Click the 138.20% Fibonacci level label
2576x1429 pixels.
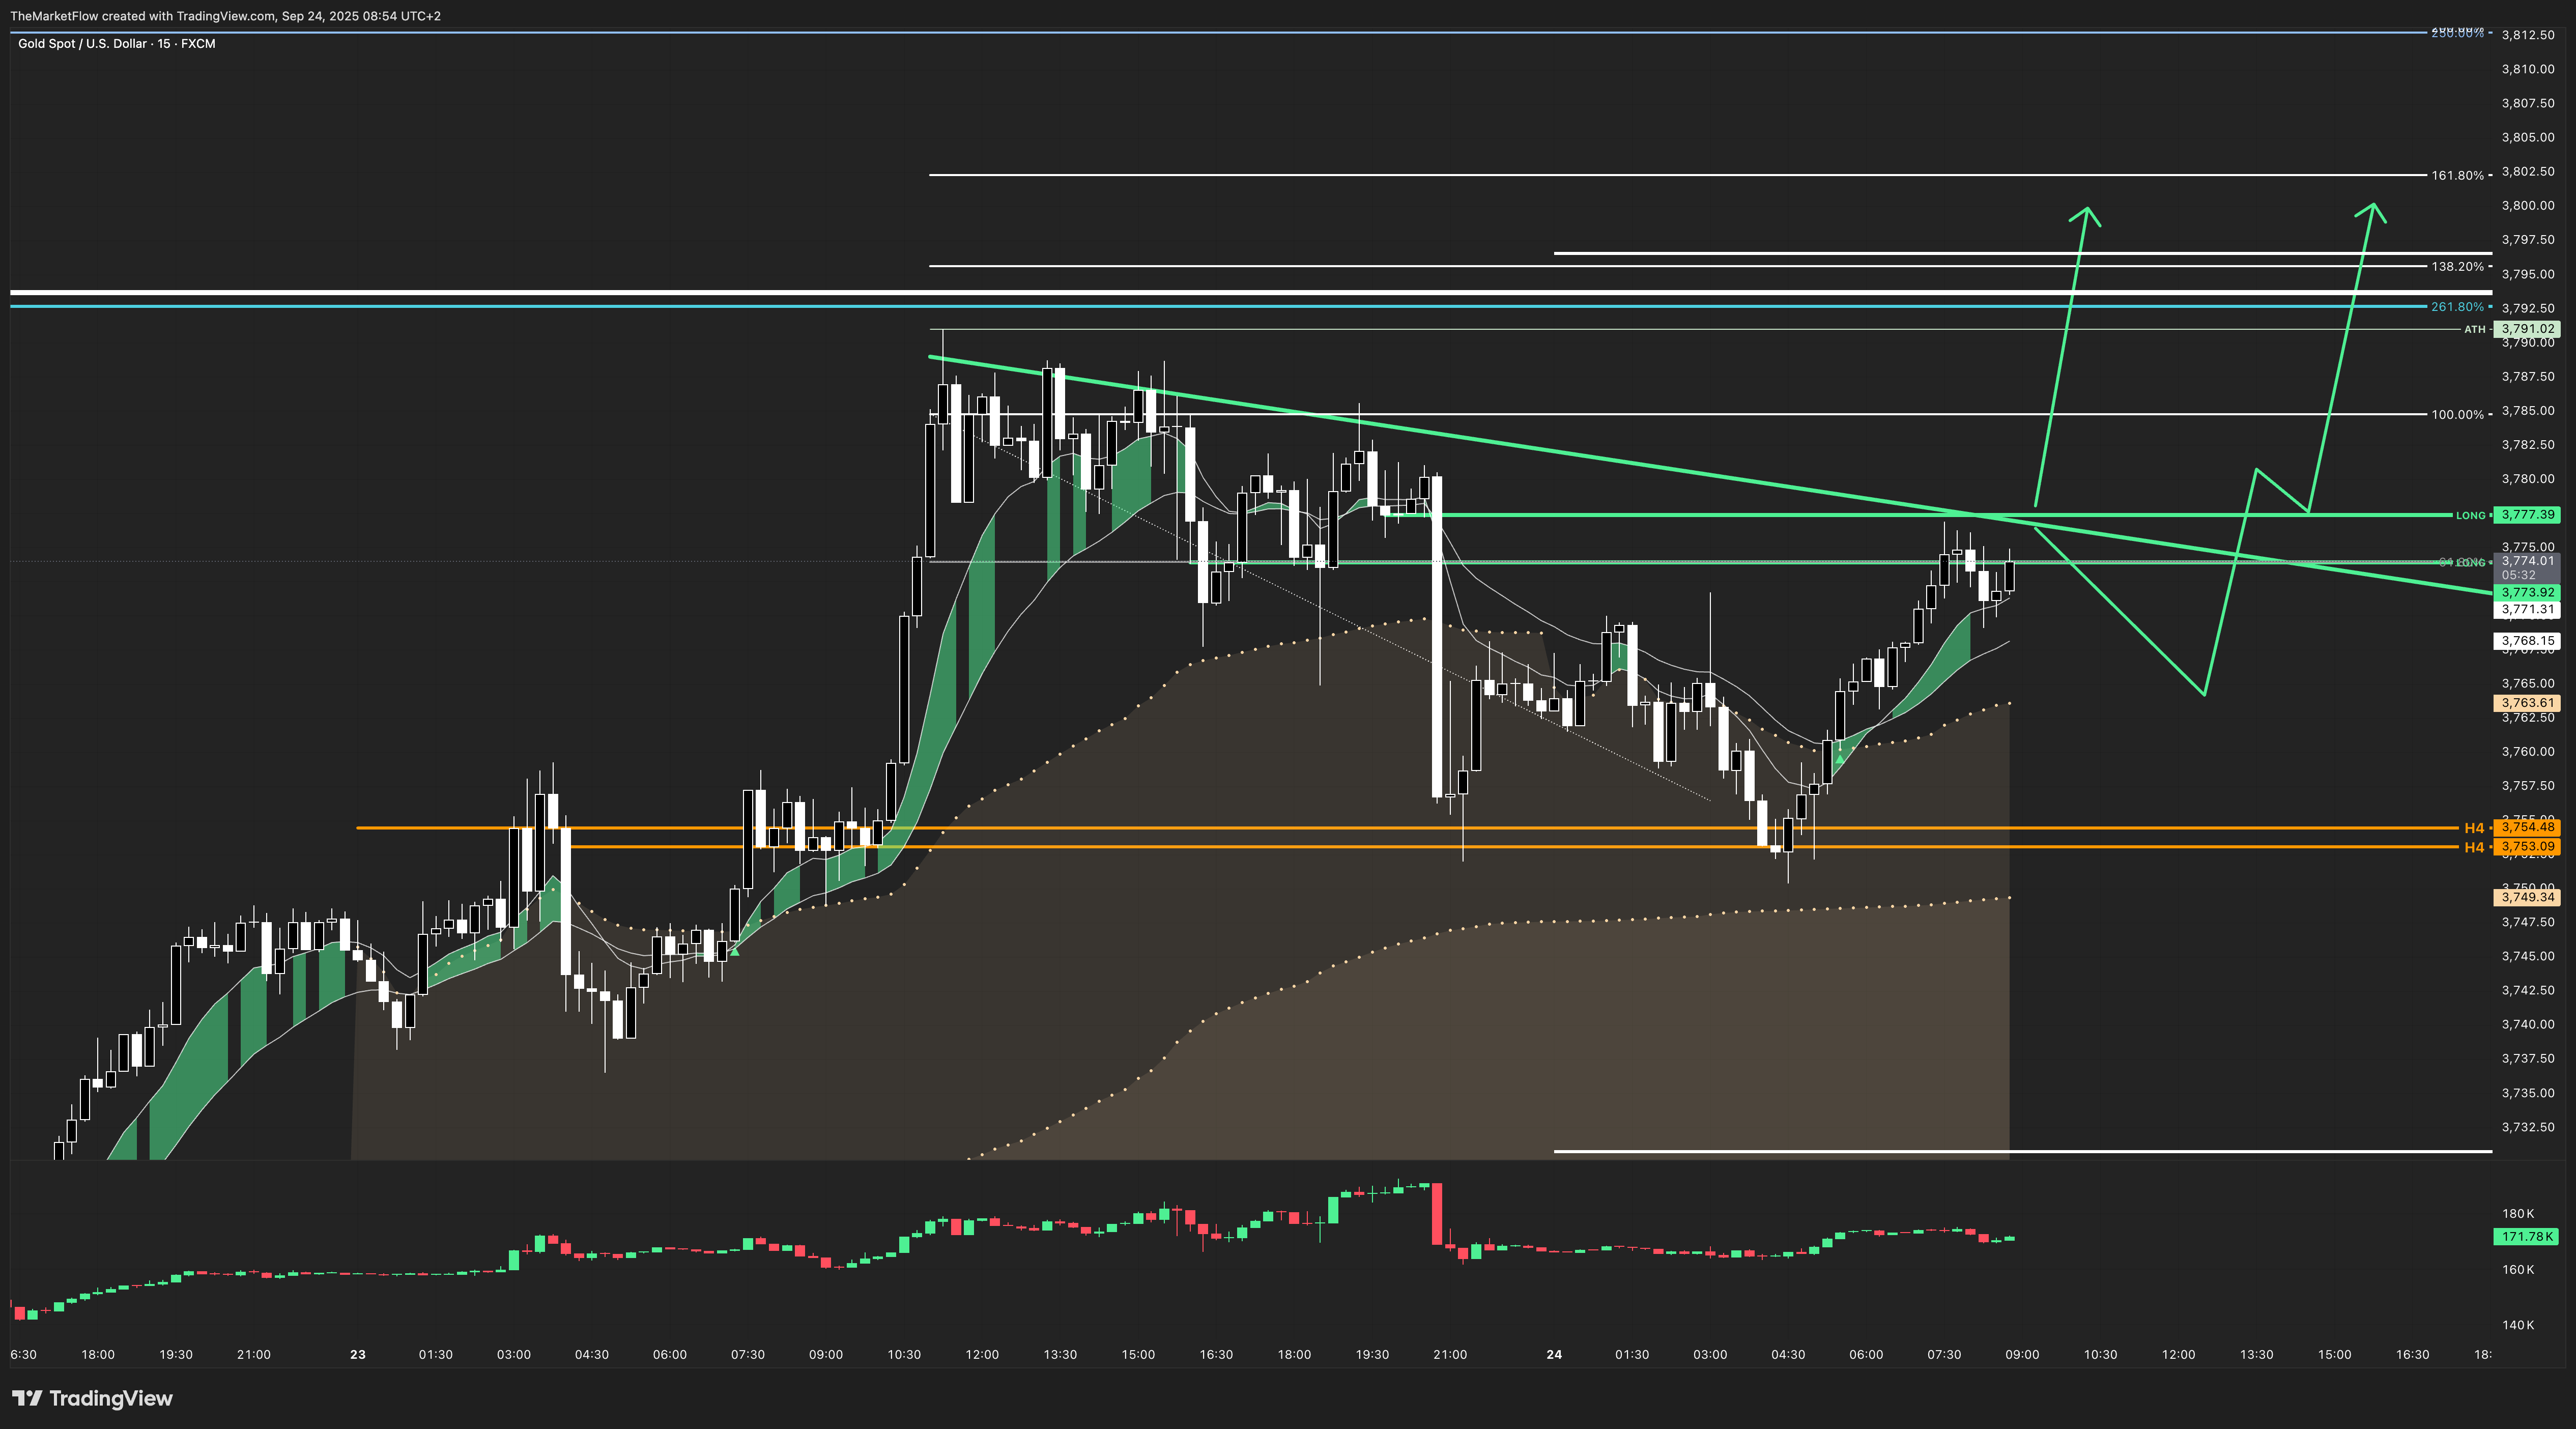click(x=2457, y=267)
